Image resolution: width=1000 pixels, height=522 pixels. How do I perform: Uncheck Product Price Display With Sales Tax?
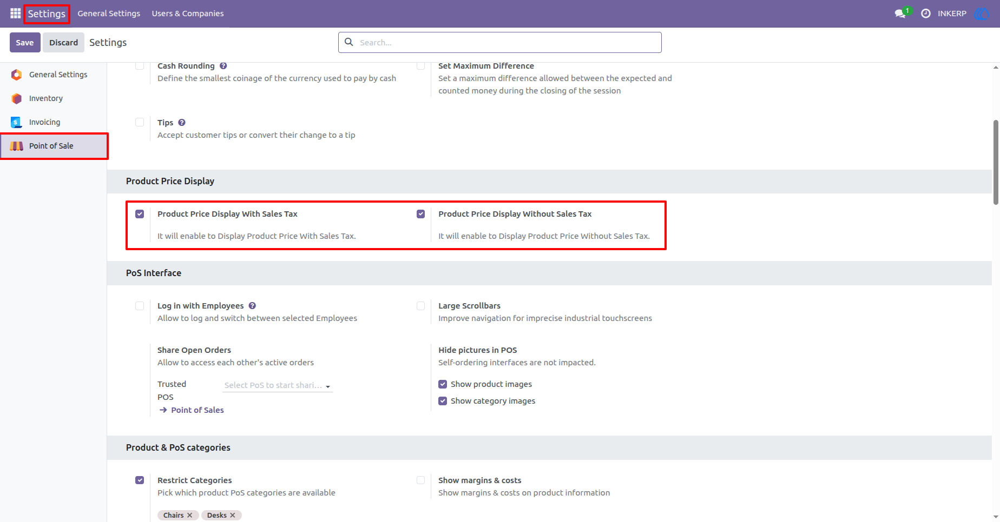tap(140, 214)
